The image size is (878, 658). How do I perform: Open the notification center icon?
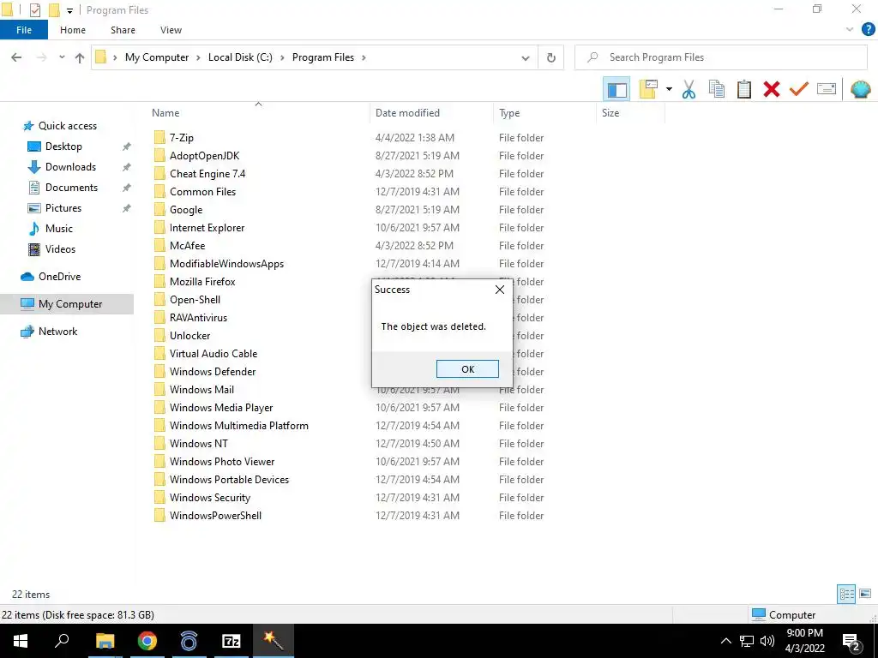851,642
